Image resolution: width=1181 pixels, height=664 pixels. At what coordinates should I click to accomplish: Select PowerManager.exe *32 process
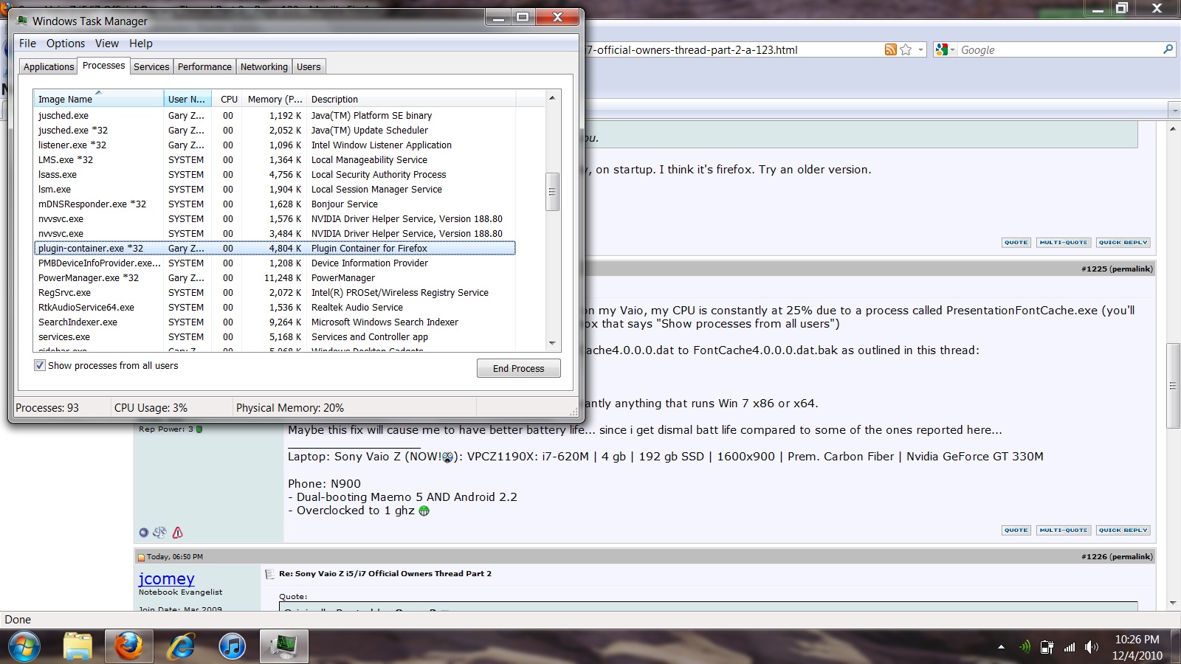pos(275,277)
